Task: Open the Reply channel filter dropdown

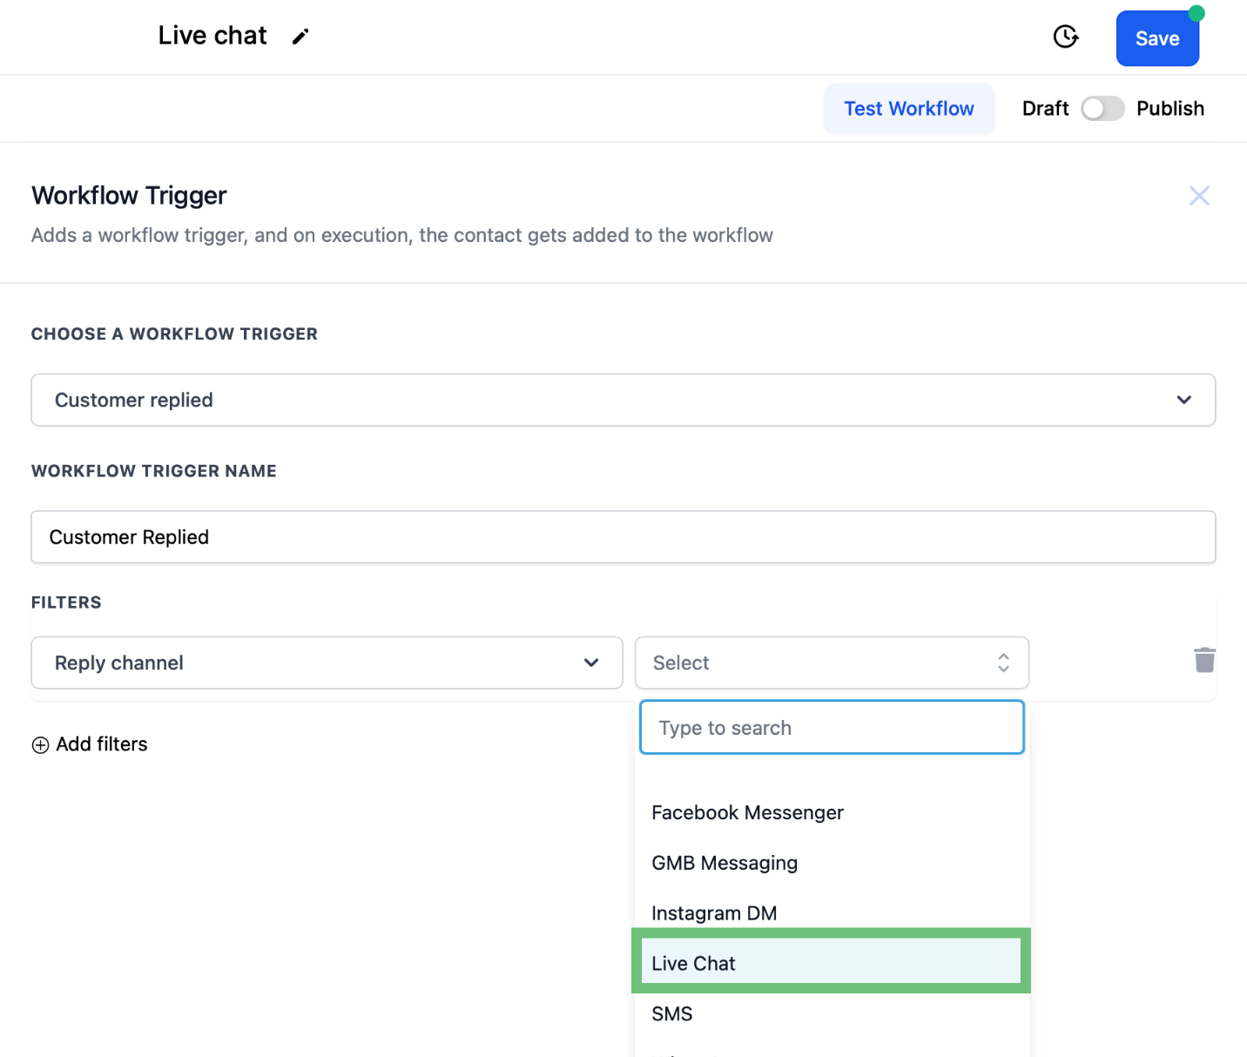Action: [327, 663]
